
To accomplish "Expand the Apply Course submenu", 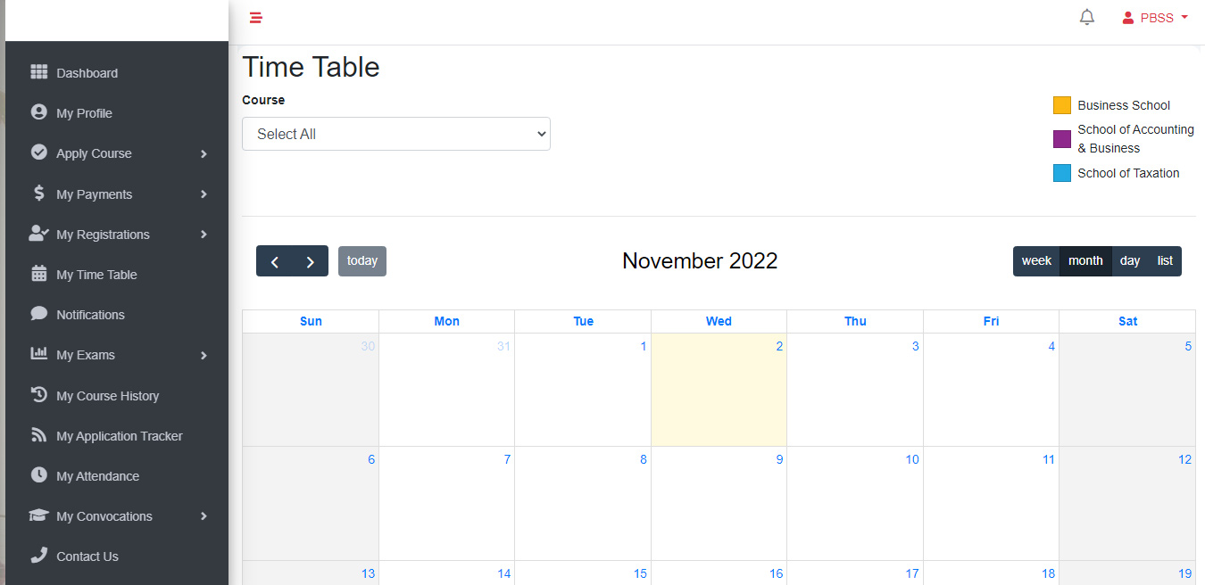I will 204,154.
